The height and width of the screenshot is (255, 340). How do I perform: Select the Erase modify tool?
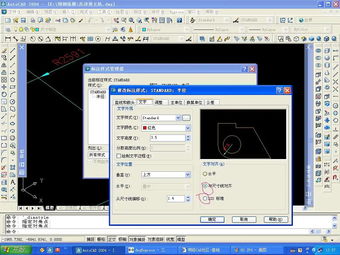point(4,50)
